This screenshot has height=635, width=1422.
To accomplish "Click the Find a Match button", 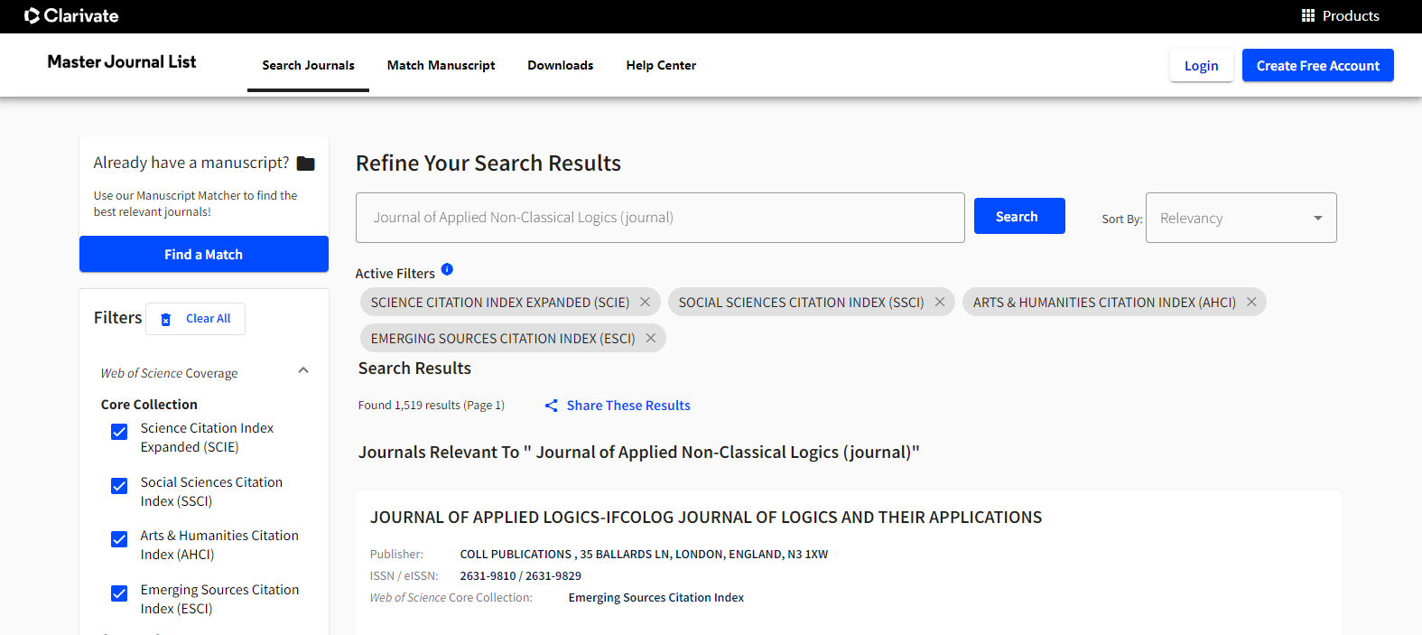I will (x=204, y=254).
